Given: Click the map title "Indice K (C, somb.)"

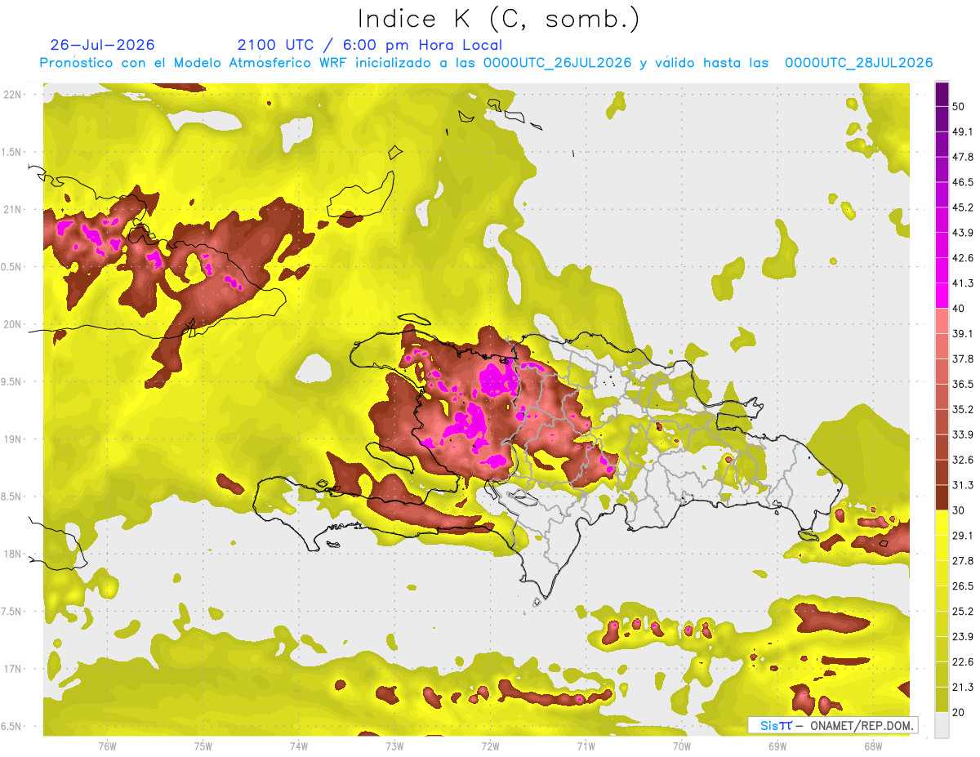Looking at the screenshot, I should pos(498,19).
